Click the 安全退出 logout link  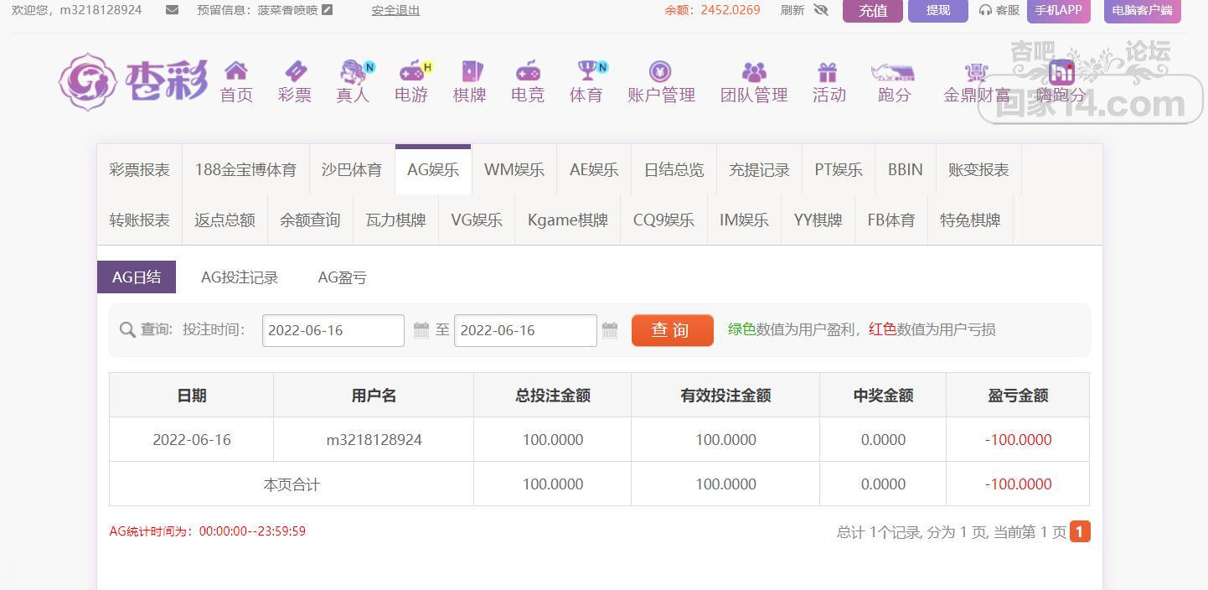point(395,10)
